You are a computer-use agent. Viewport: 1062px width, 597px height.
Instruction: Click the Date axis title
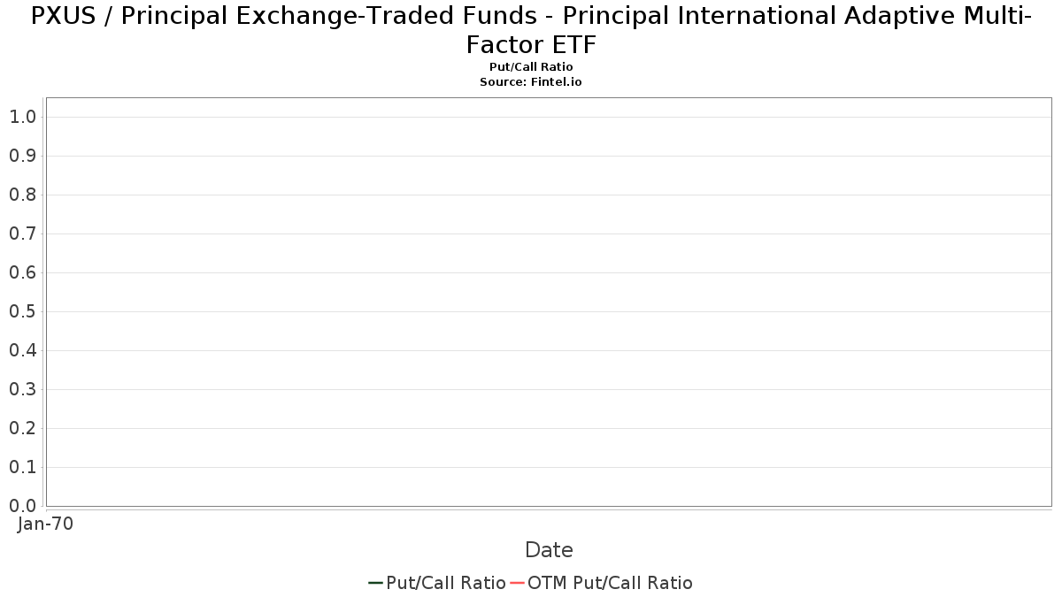(x=549, y=550)
